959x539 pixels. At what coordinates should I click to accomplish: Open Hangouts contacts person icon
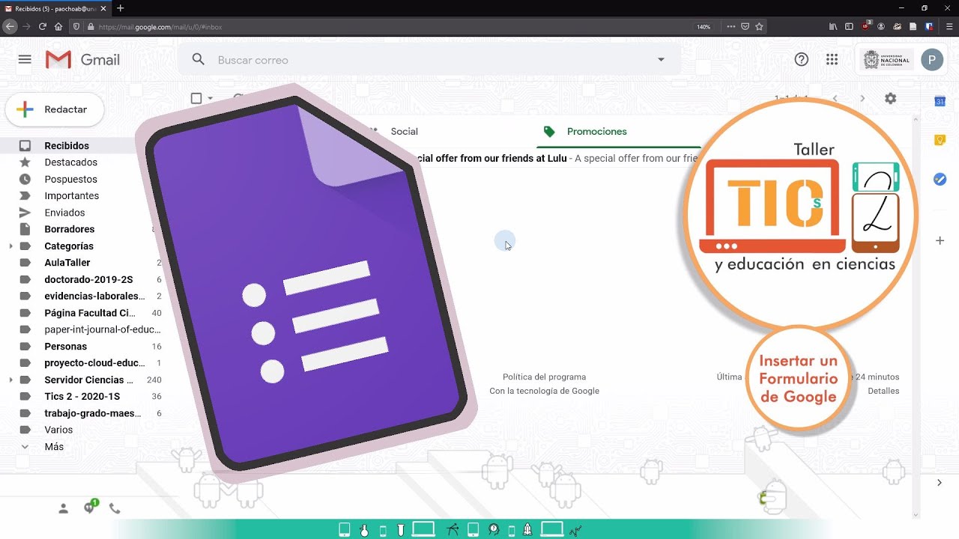[64, 508]
